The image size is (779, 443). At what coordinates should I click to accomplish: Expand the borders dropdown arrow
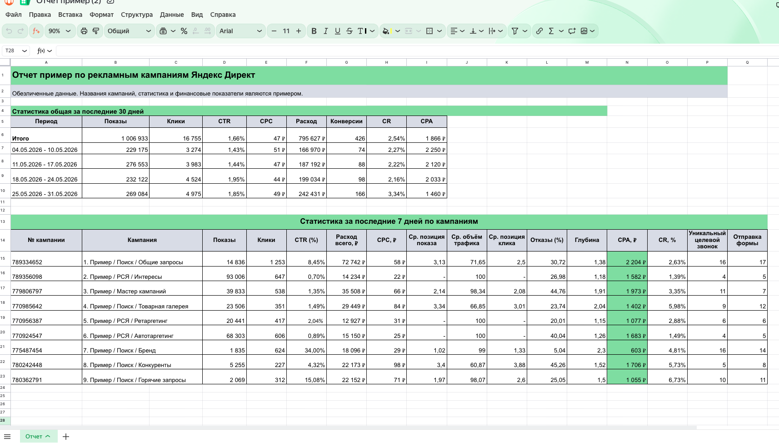439,31
